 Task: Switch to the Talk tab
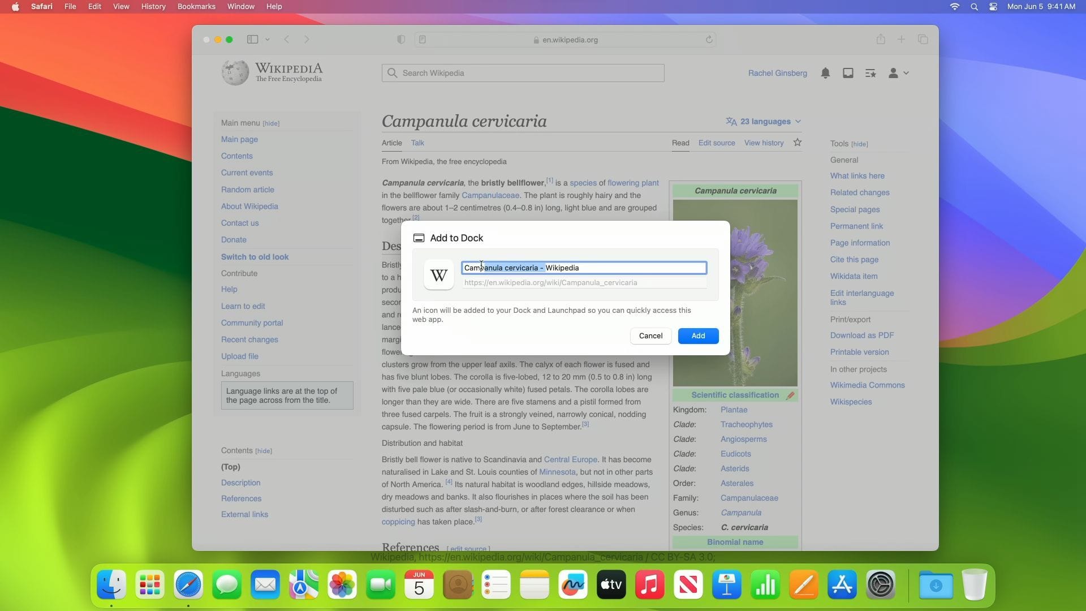click(x=417, y=143)
